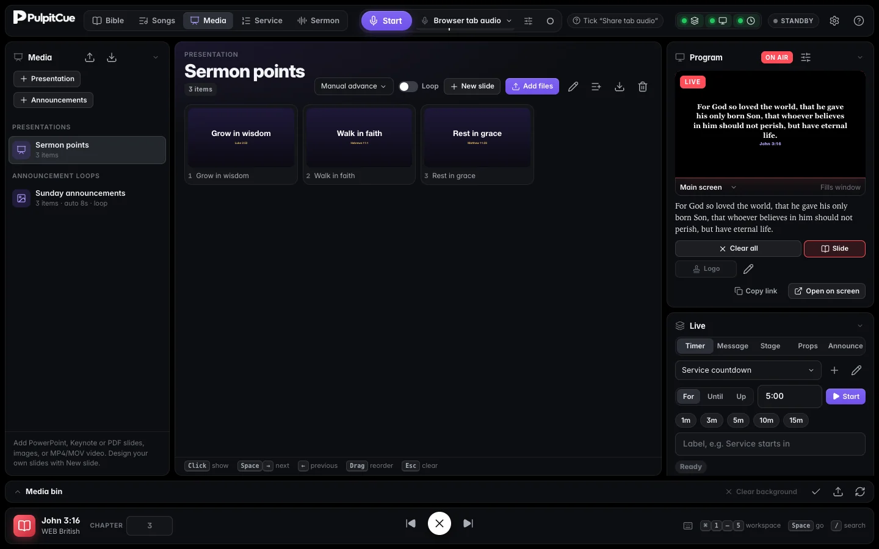Open the settings gear in top bar
The width and height of the screenshot is (879, 549).
[x=834, y=21]
